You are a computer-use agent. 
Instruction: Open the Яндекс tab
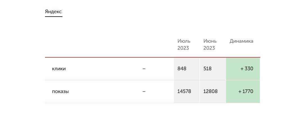[x=53, y=12]
